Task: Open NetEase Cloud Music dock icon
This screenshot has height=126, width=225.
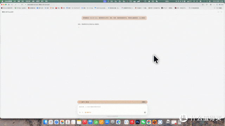Action: coord(132,122)
